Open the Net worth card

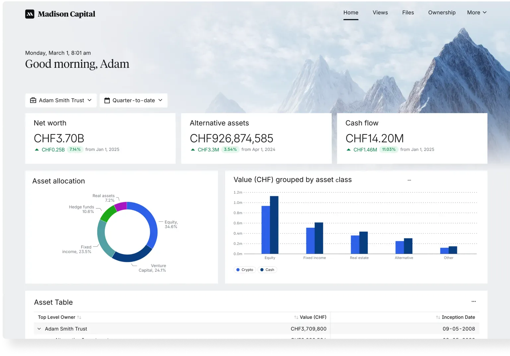tap(100, 138)
